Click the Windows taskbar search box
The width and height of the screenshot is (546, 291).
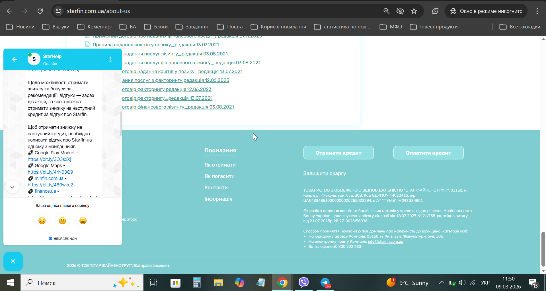82,282
